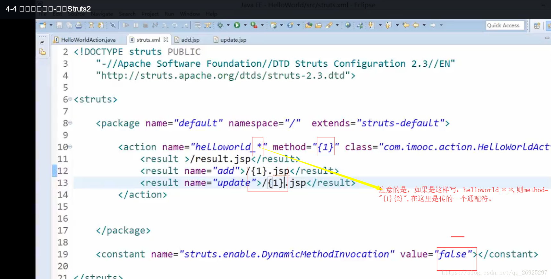Click the Drop to Frame icon
Image resolution: width=551 pixels, height=279 pixels.
(198, 25)
